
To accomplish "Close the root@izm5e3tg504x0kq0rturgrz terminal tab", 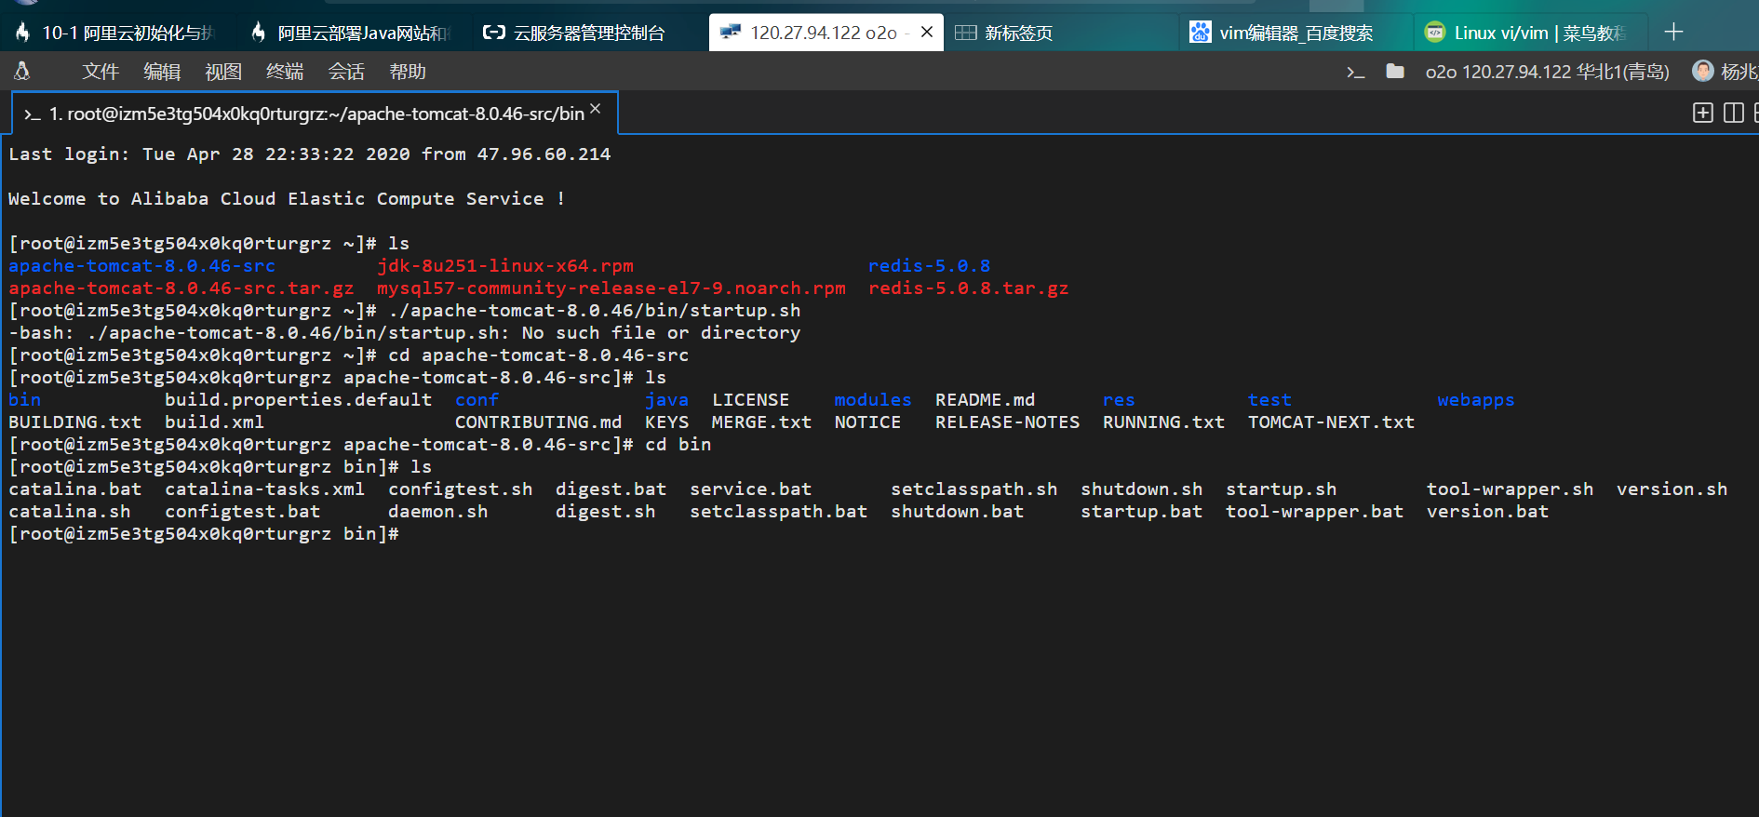I will tap(596, 109).
